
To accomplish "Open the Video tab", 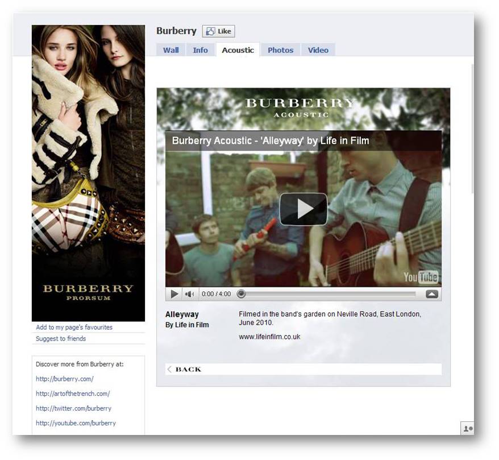I will pos(318,50).
